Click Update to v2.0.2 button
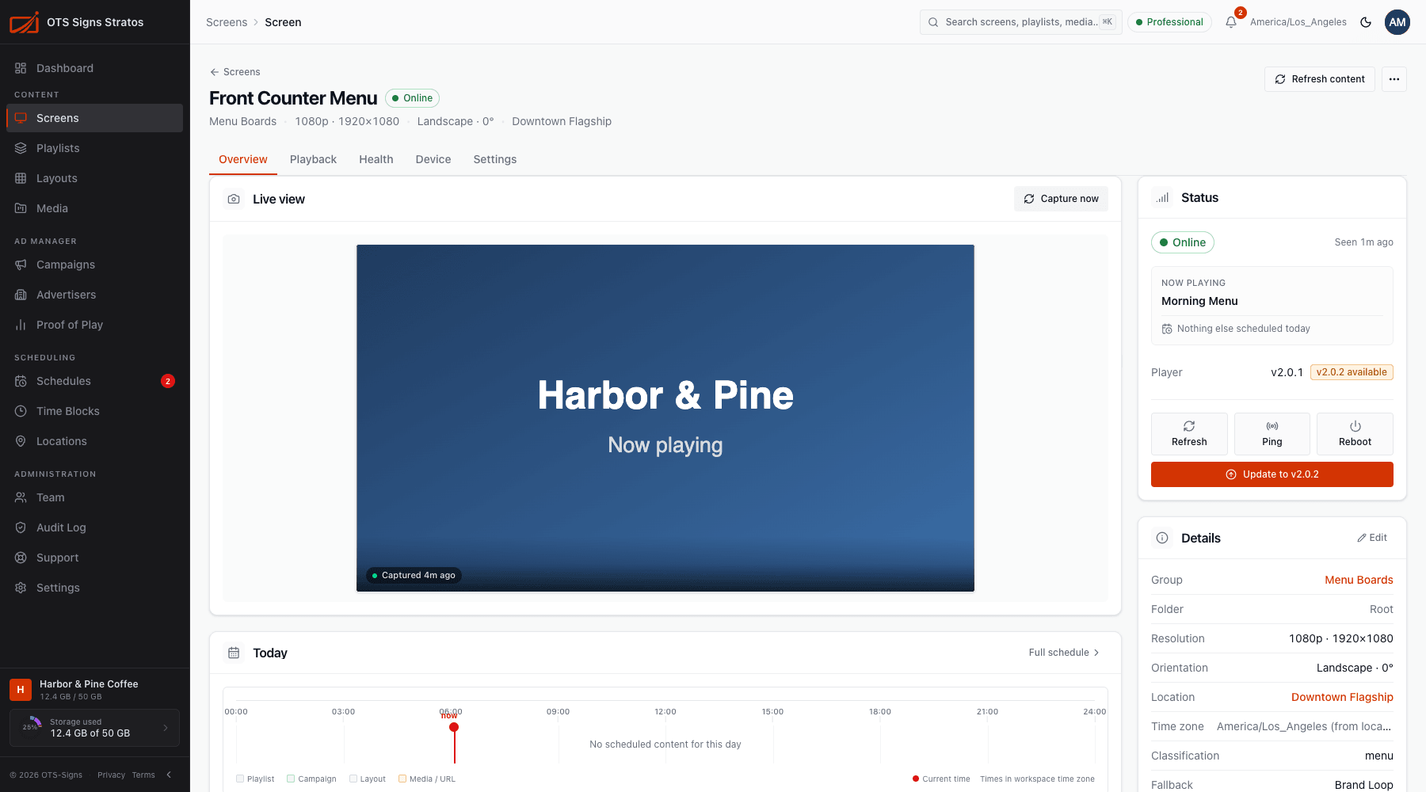This screenshot has width=1426, height=792. pyautogui.click(x=1272, y=474)
